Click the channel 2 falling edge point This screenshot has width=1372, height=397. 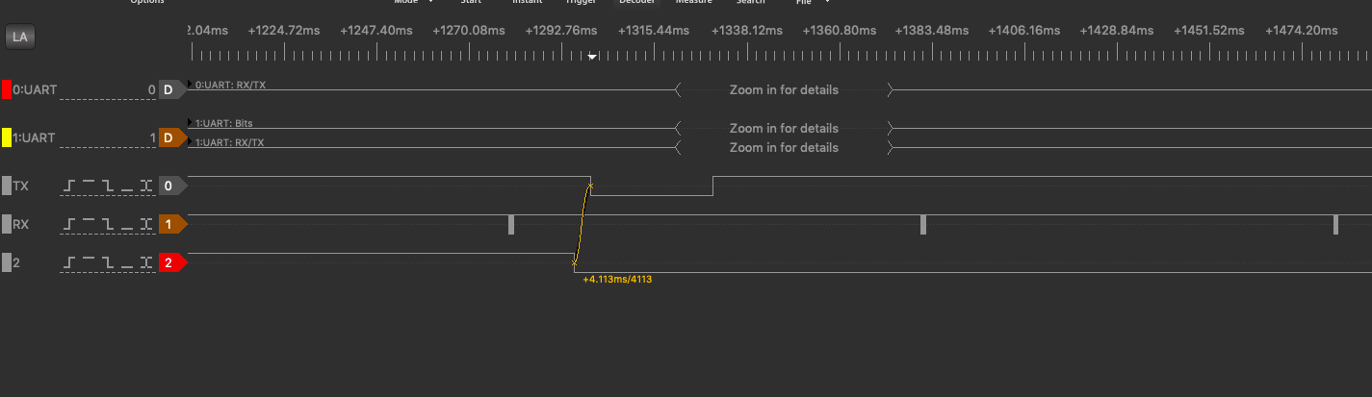(574, 261)
